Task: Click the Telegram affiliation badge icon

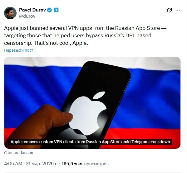Action: (x=56, y=10)
